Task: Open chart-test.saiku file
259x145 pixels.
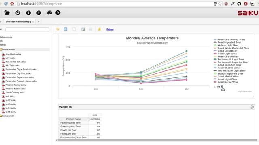Action: [x=13, y=54]
